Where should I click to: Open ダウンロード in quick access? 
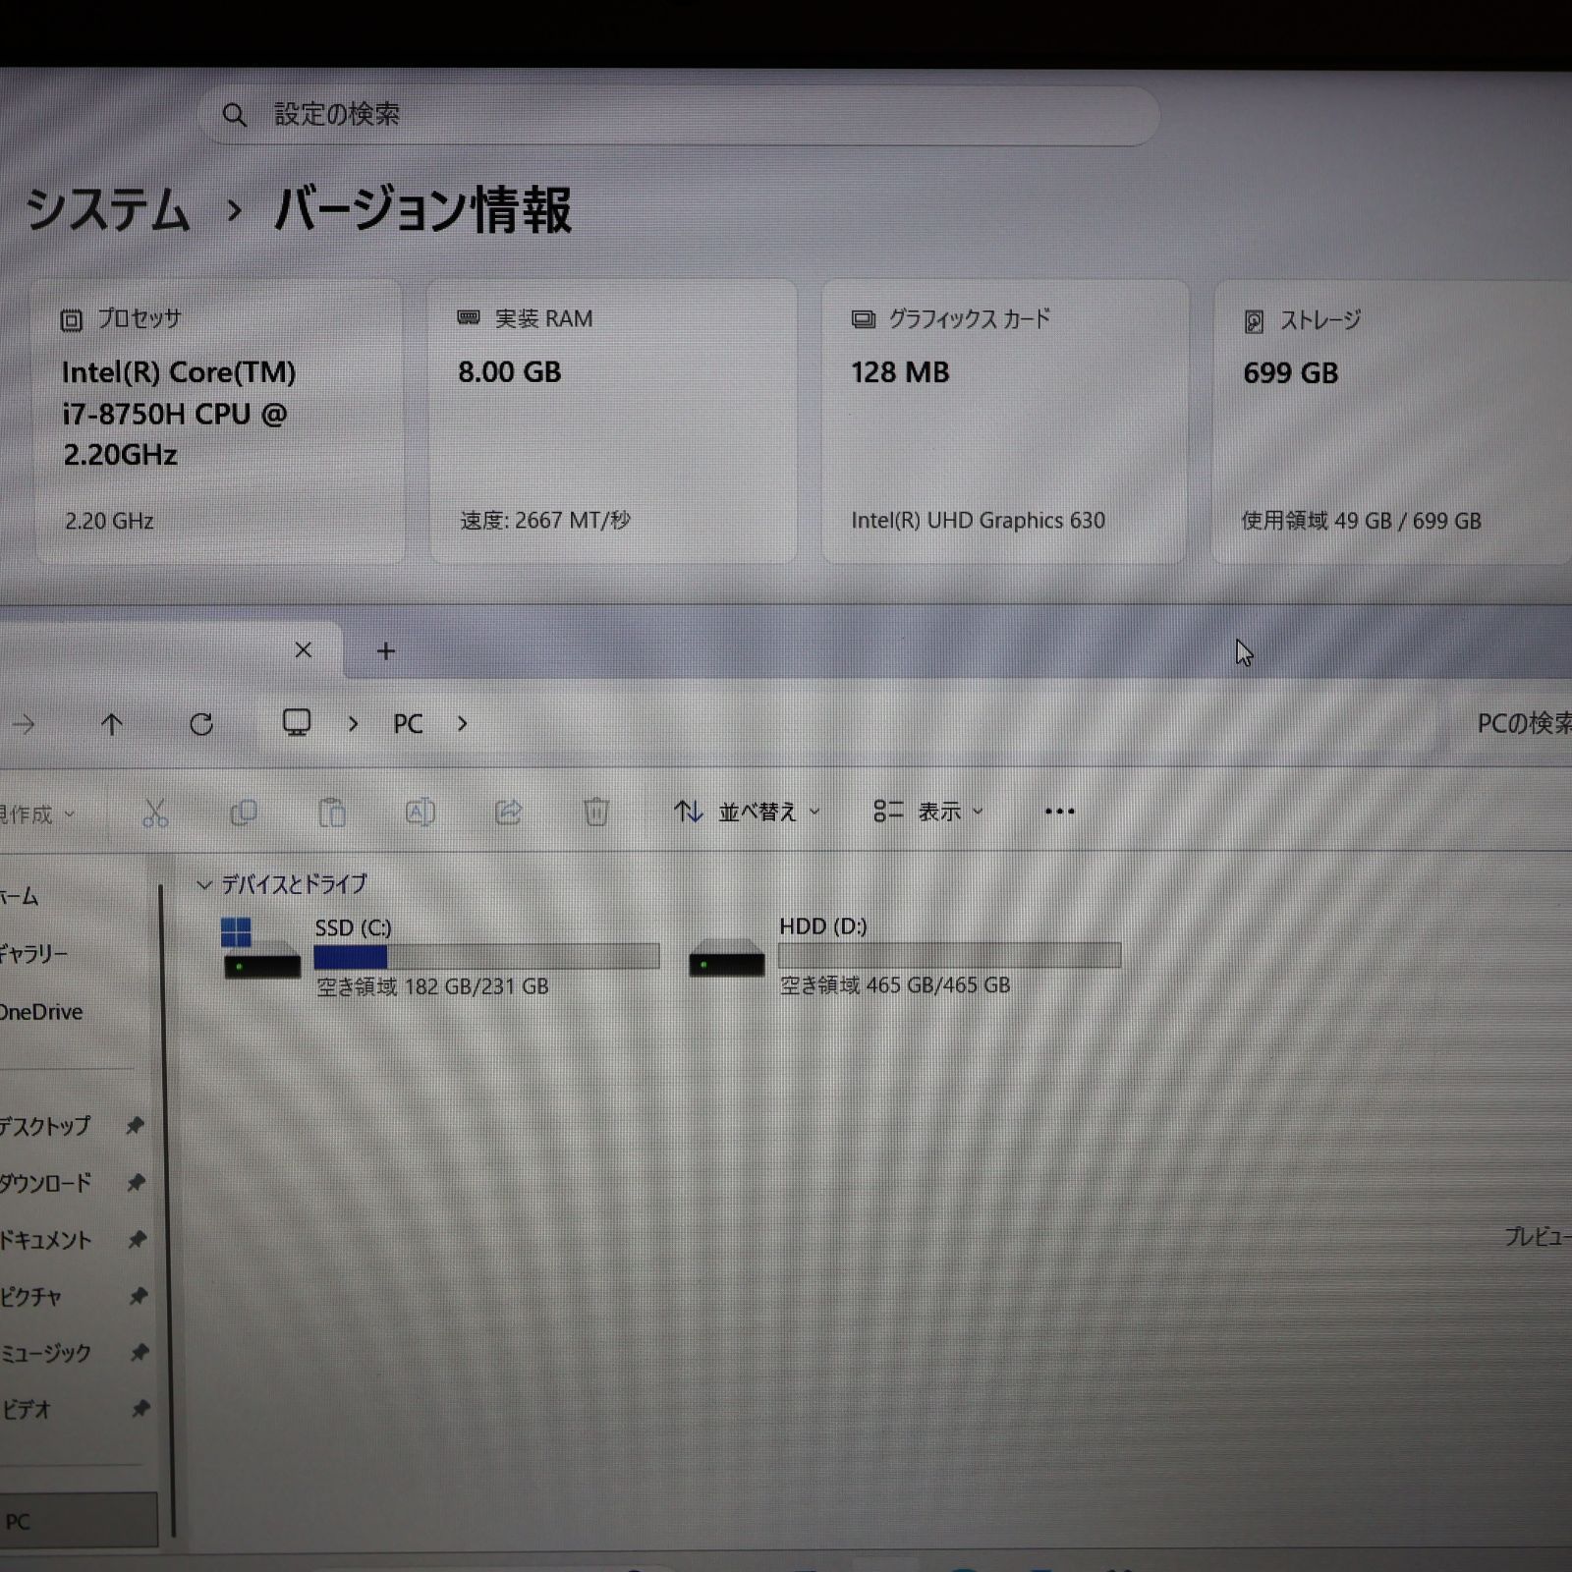click(x=45, y=1183)
